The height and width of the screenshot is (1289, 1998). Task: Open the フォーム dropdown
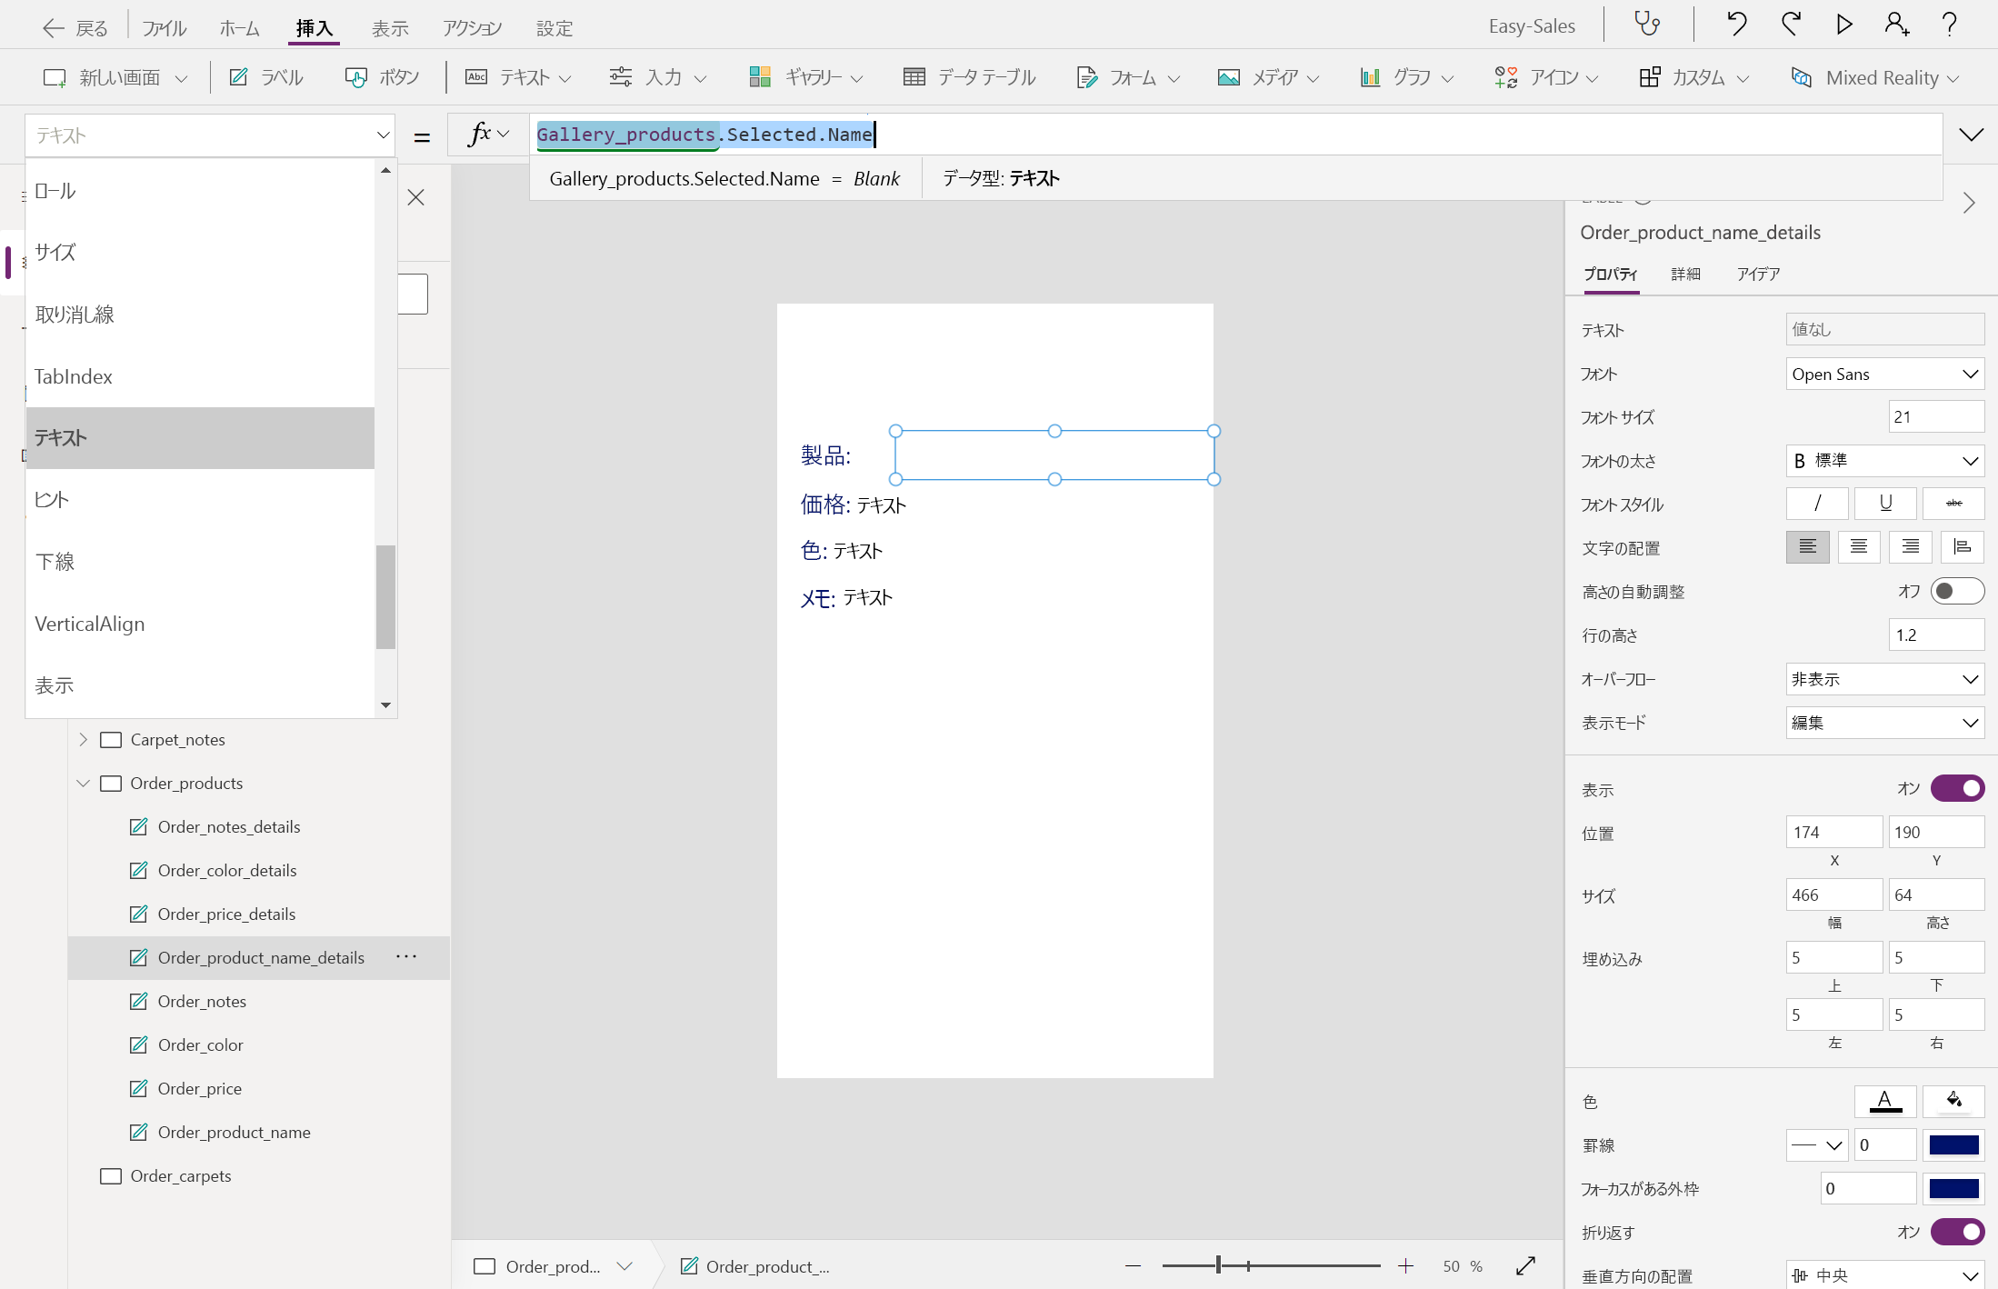click(1127, 77)
